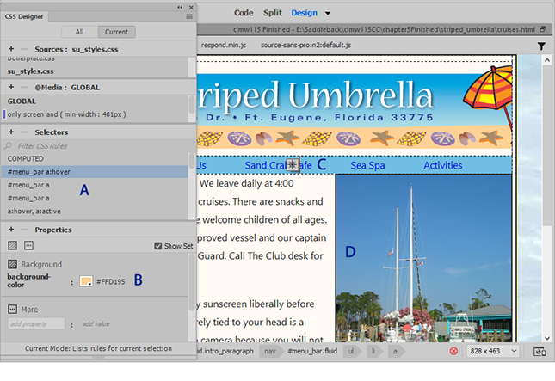Viewport: 555px width, 381px height.
Task: Open the Design view dropdown arrow
Action: [328, 14]
